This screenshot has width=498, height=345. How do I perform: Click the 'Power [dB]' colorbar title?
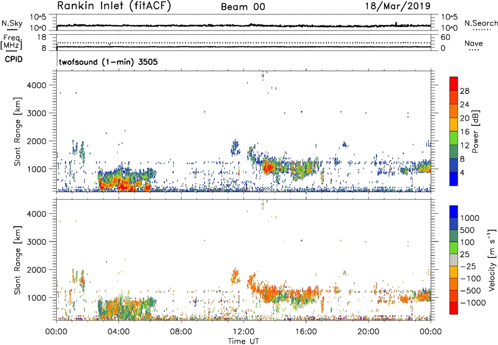[475, 131]
